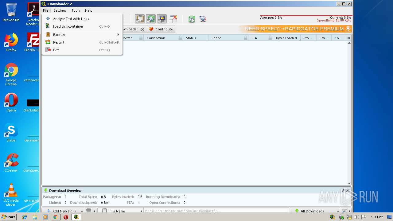Open the arrow beside the tools icon
Viewport: 393px width, 221px height.
349,211
